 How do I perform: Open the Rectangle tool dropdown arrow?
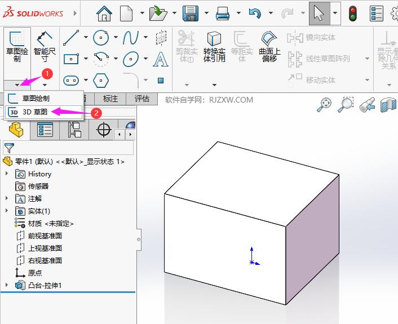coord(86,59)
